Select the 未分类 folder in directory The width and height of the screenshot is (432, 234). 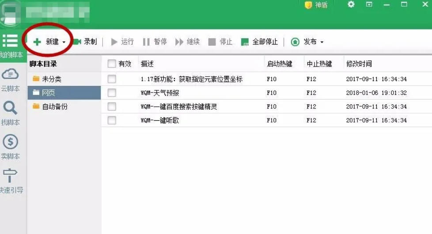click(51, 79)
